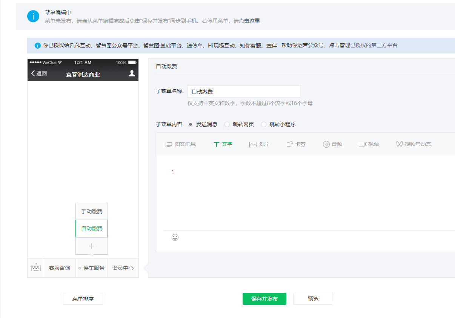Image resolution: width=455 pixels, height=318 pixels.
Task: Open the 客服咨询 menu in preview
Action: [x=60, y=268]
